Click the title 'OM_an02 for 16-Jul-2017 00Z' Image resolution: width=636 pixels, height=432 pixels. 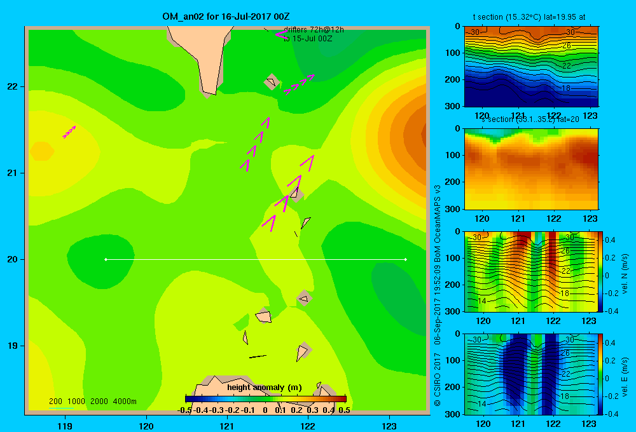click(x=226, y=17)
